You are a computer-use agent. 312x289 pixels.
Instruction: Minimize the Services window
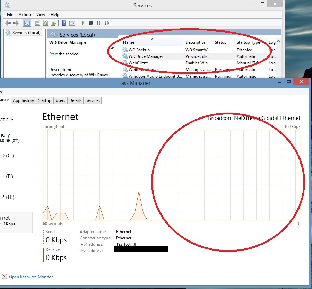(x=253, y=5)
